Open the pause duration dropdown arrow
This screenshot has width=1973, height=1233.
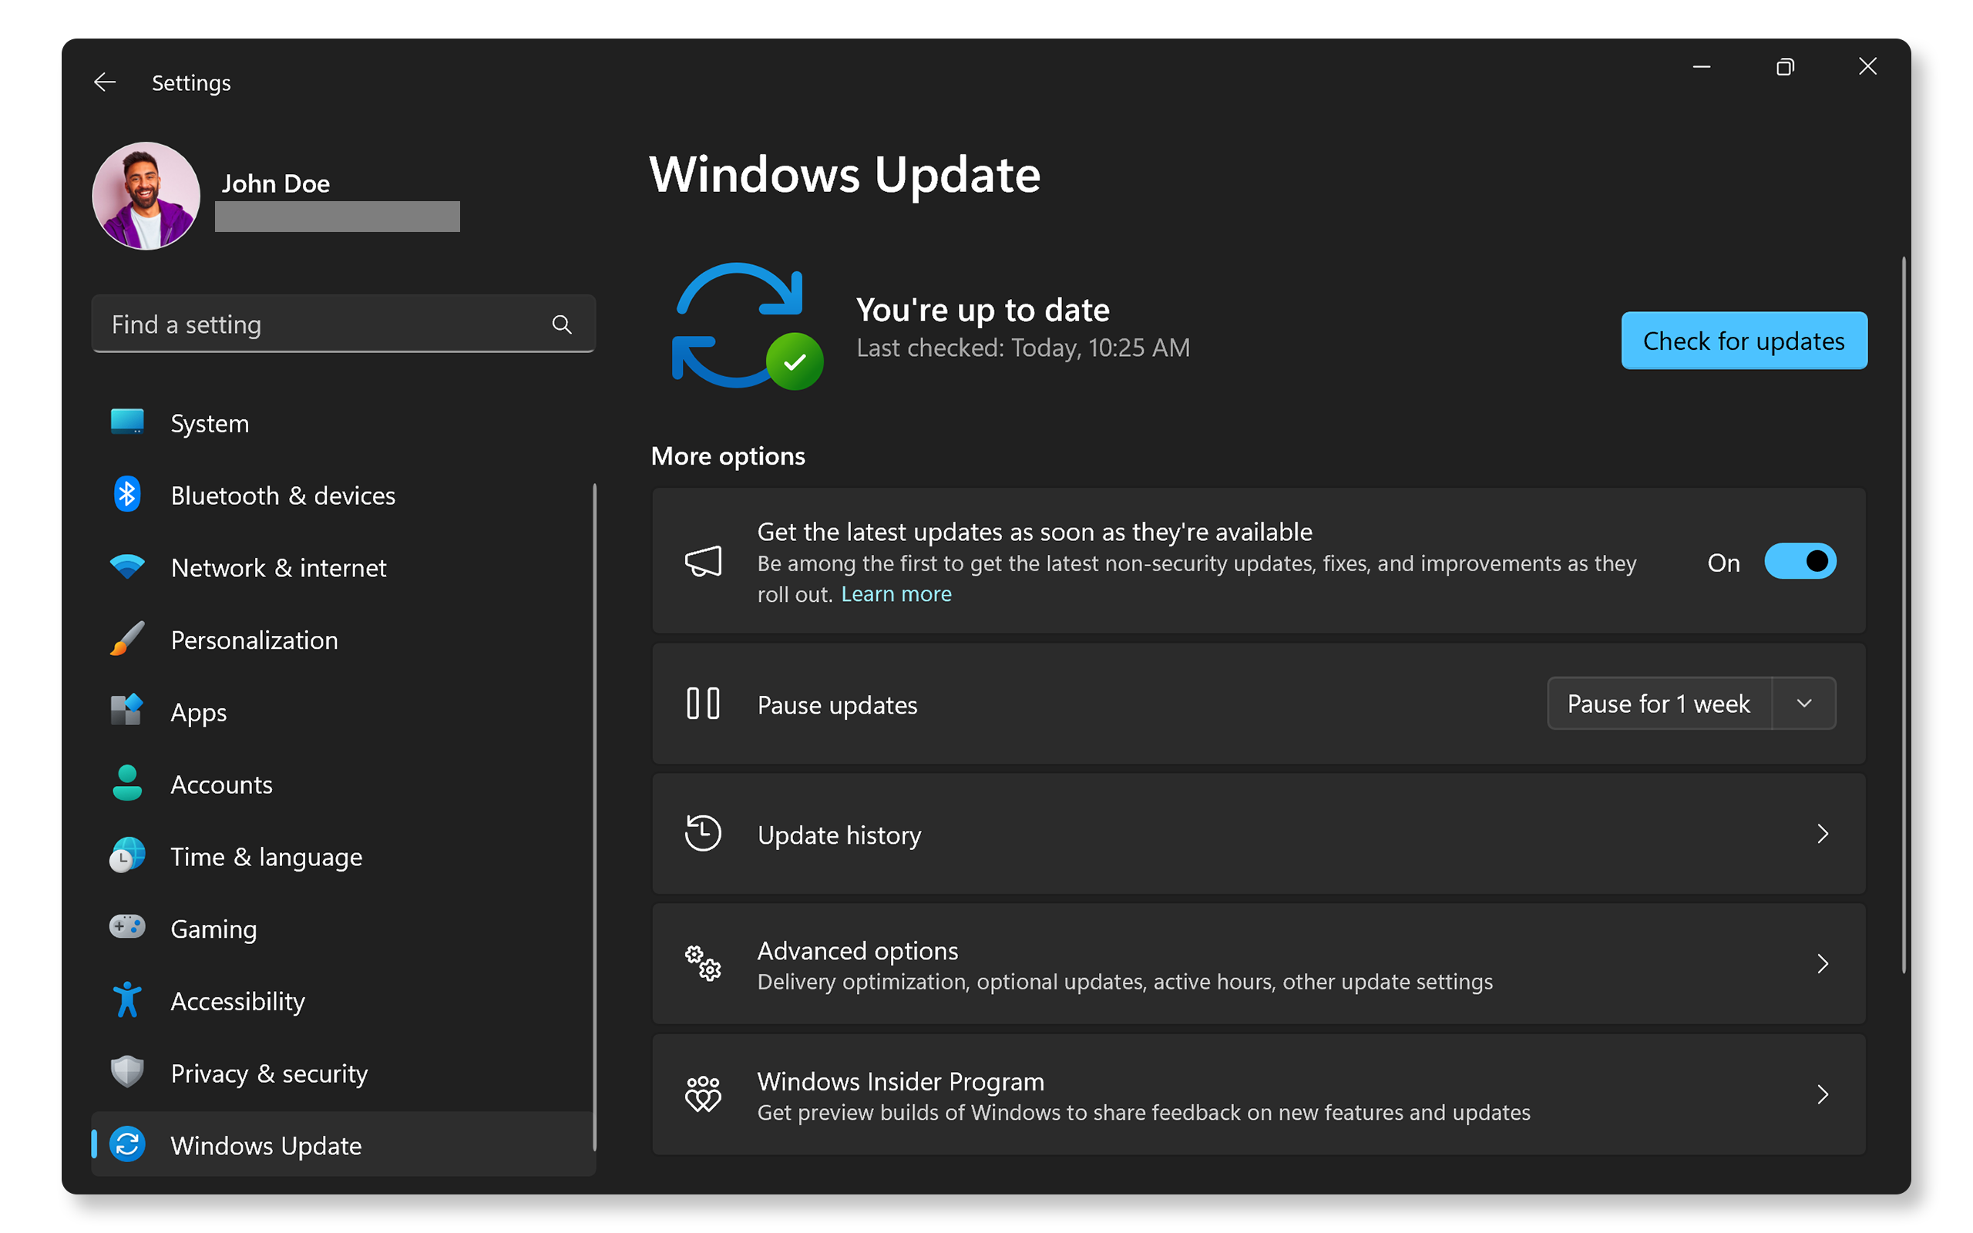point(1803,703)
